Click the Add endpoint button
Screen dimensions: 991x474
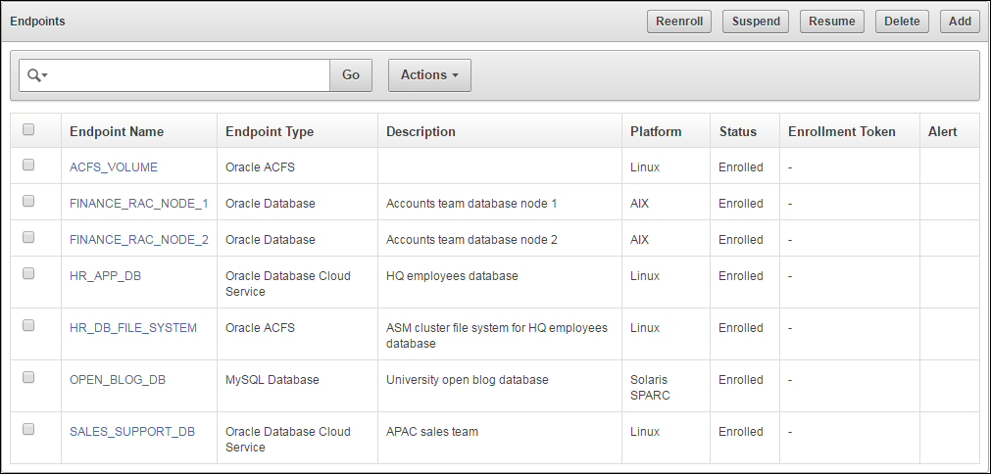960,22
